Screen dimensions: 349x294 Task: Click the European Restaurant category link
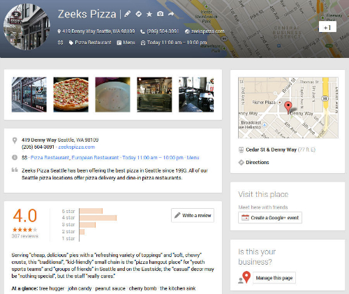pos(95,158)
